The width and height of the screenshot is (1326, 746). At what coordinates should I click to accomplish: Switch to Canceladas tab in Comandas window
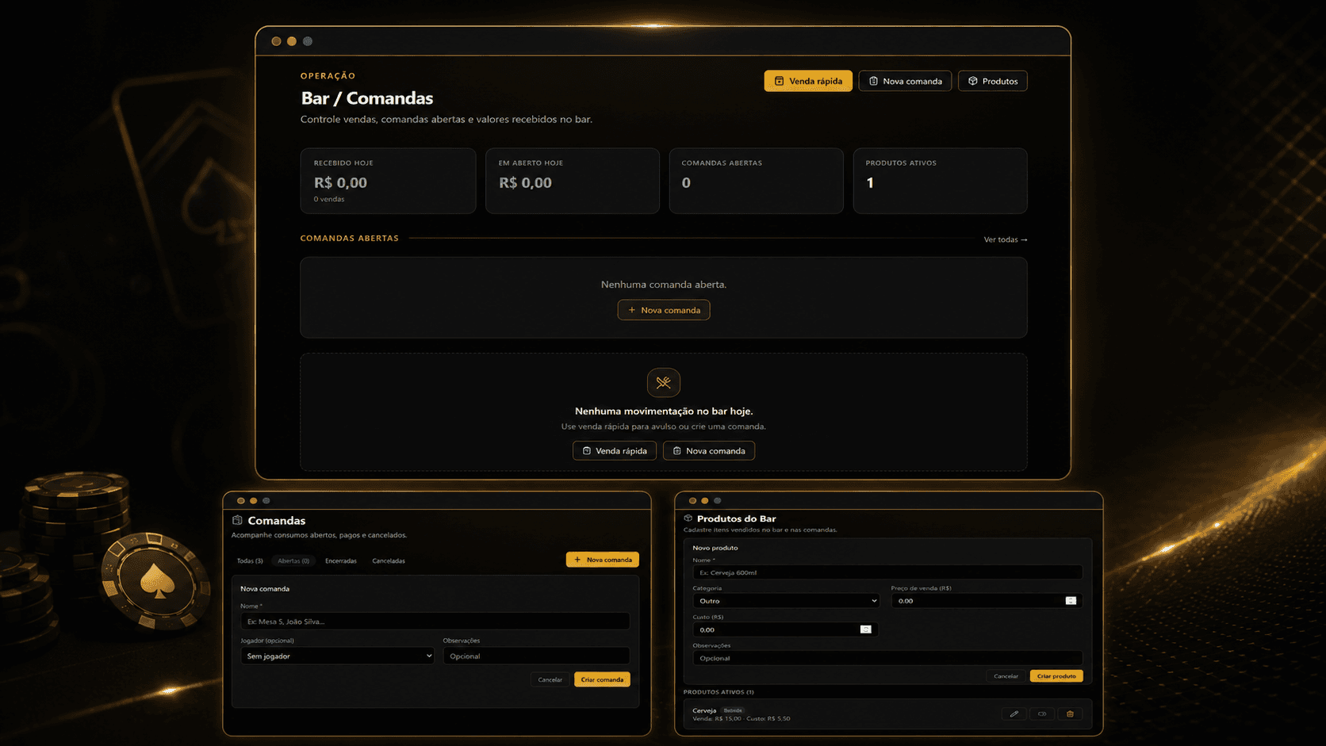(x=389, y=560)
